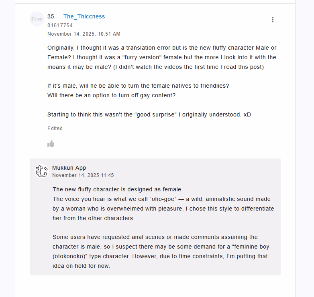Click the line "idea on hold for now"

point(81,266)
